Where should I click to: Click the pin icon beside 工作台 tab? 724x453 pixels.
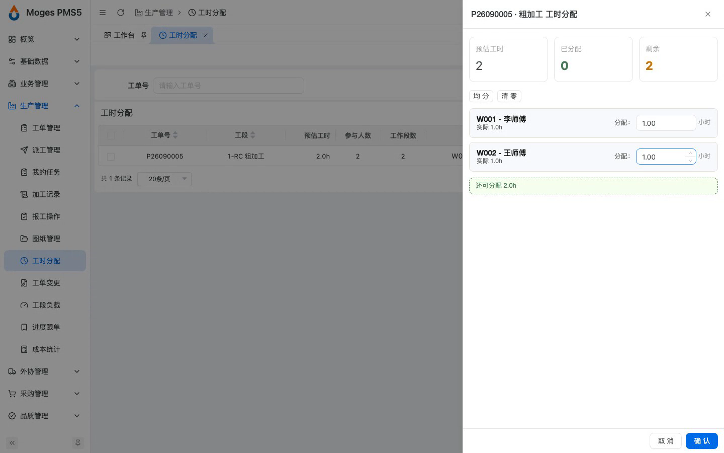(x=144, y=35)
